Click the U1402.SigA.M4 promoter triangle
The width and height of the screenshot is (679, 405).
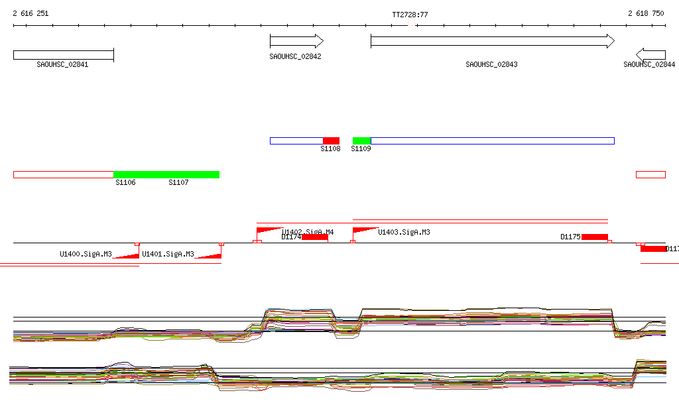[x=268, y=231]
